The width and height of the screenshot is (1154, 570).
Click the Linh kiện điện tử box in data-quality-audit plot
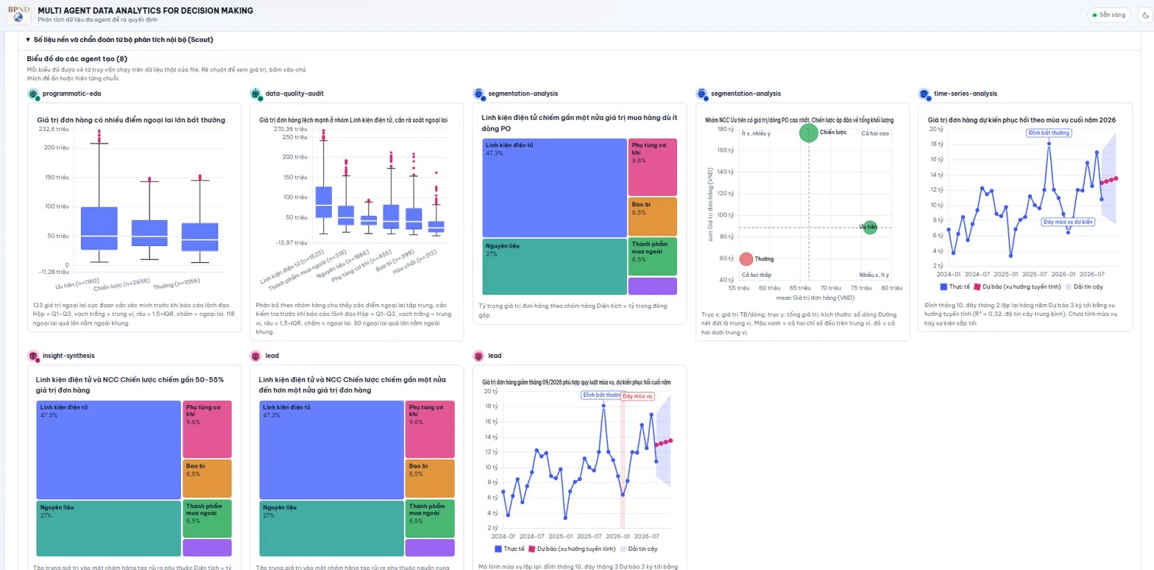(x=323, y=202)
